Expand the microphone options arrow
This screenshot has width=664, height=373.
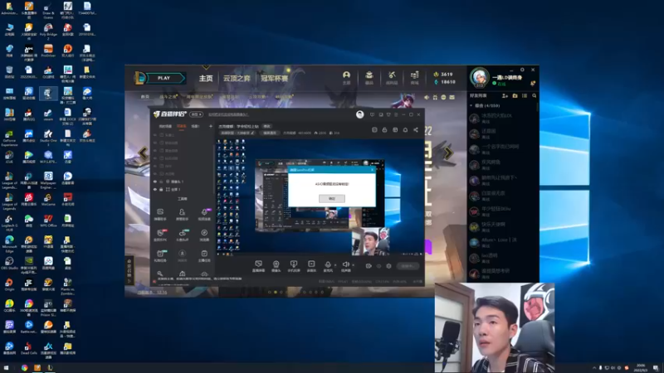click(x=335, y=265)
